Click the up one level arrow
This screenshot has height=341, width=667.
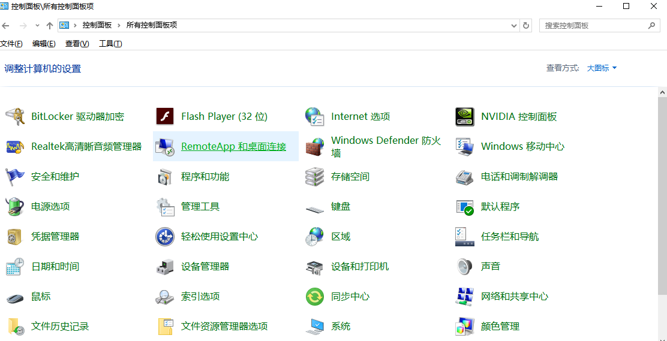50,26
